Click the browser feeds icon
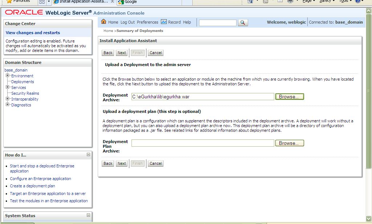 (x=266, y=1)
